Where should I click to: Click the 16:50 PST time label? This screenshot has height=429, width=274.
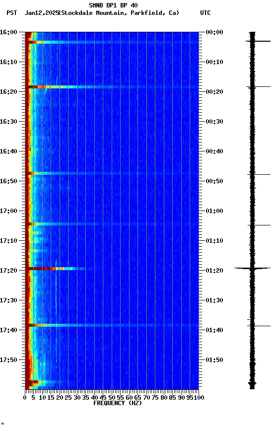(x=8, y=181)
